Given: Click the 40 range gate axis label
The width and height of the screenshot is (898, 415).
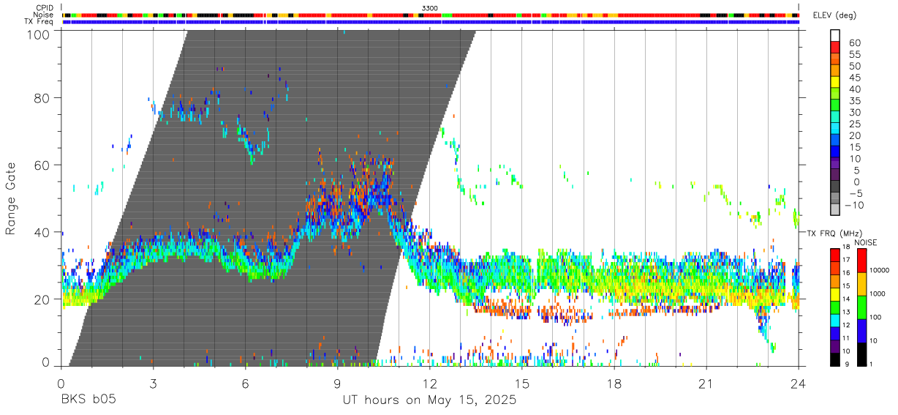Looking at the screenshot, I should click(41, 233).
